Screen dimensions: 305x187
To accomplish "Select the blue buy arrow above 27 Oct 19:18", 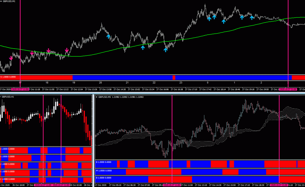I will (x=252, y=18).
